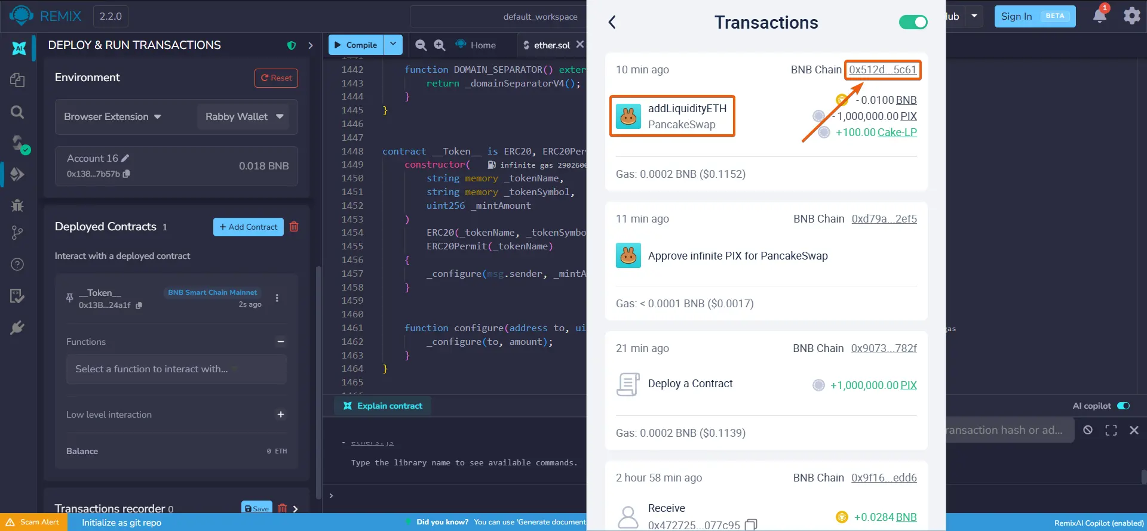Open Remix settings gear icon

pyautogui.click(x=1131, y=16)
